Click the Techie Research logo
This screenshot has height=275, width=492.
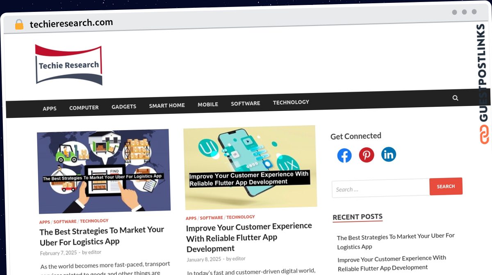click(68, 64)
